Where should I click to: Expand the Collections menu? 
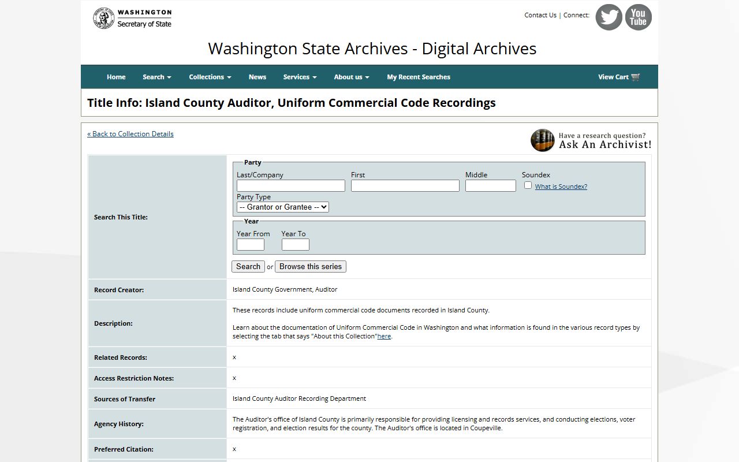tap(210, 77)
